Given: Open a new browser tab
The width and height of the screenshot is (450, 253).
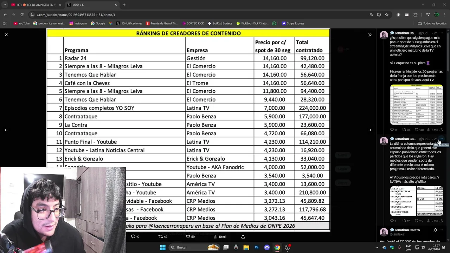Looking at the screenshot, I should pyautogui.click(x=124, y=5).
